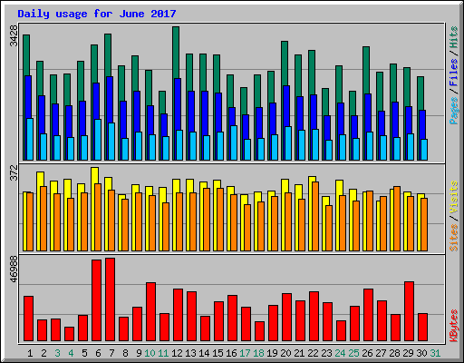Viewport: 464px width, 363px height.
Task: Click day 20 on the x-axis
Action: click(285, 353)
